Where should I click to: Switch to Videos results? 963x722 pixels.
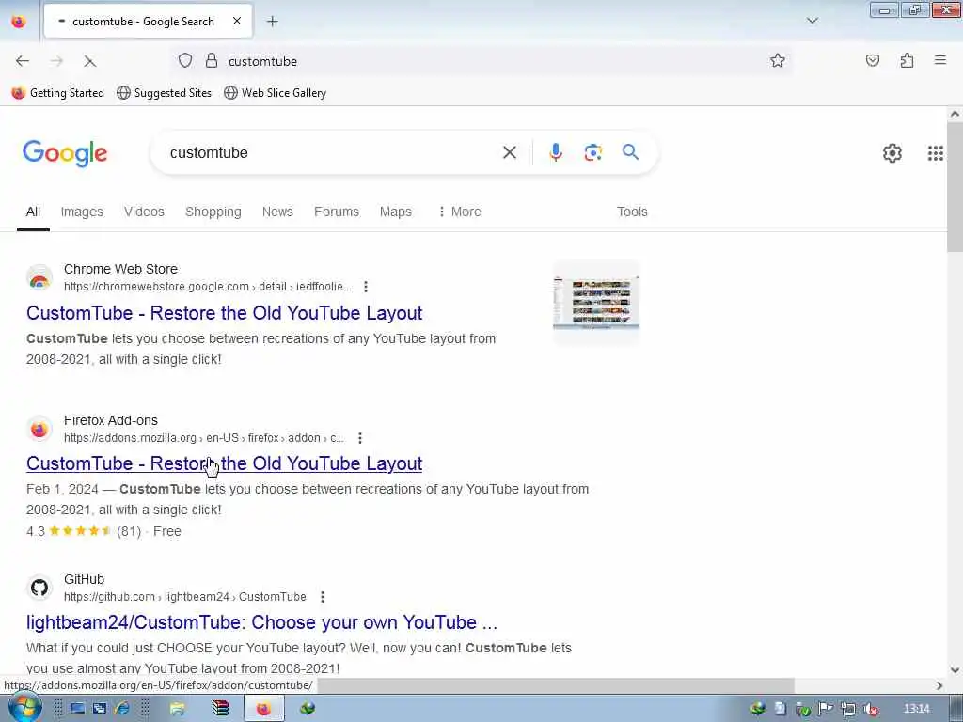(x=144, y=212)
